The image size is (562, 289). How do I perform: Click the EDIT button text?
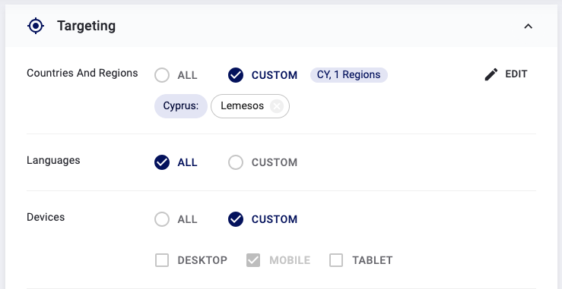[516, 74]
